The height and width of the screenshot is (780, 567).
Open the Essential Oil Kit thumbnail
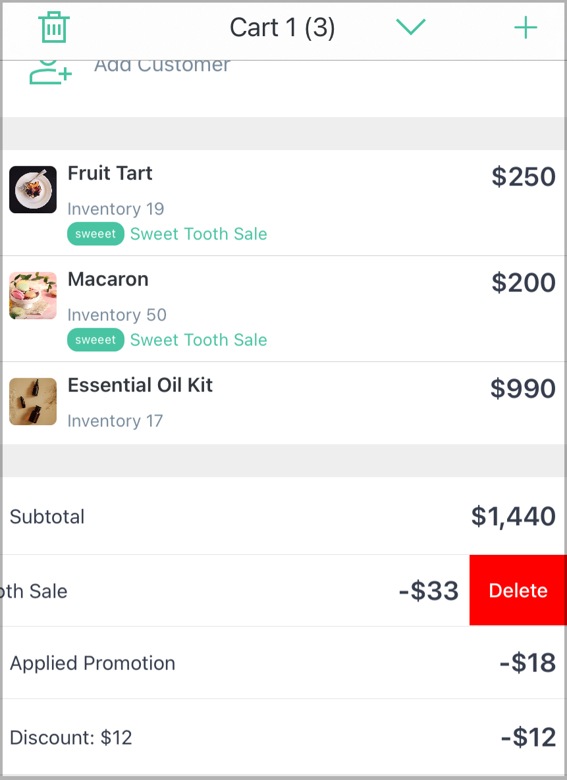click(33, 402)
